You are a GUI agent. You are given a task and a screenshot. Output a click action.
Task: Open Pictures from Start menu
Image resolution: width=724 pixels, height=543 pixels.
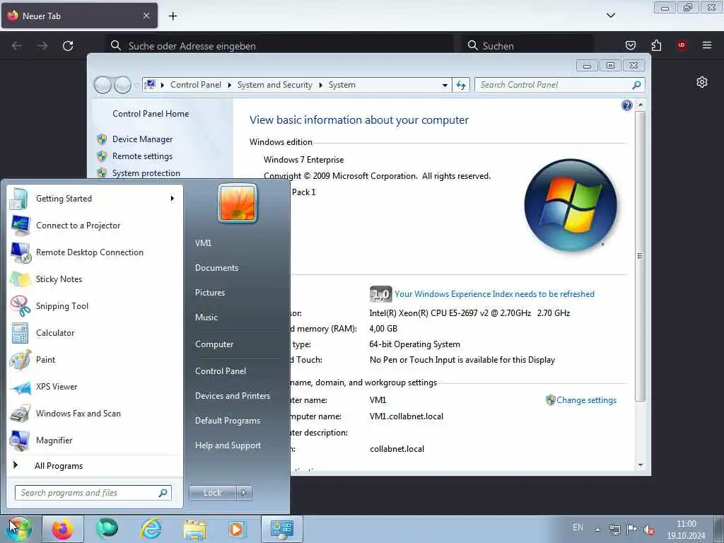tap(209, 293)
